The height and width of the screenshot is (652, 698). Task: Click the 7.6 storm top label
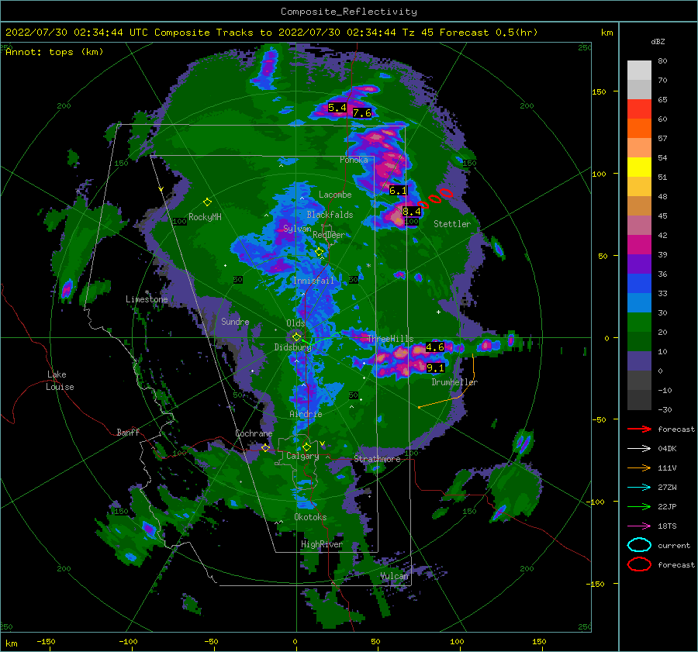point(362,113)
